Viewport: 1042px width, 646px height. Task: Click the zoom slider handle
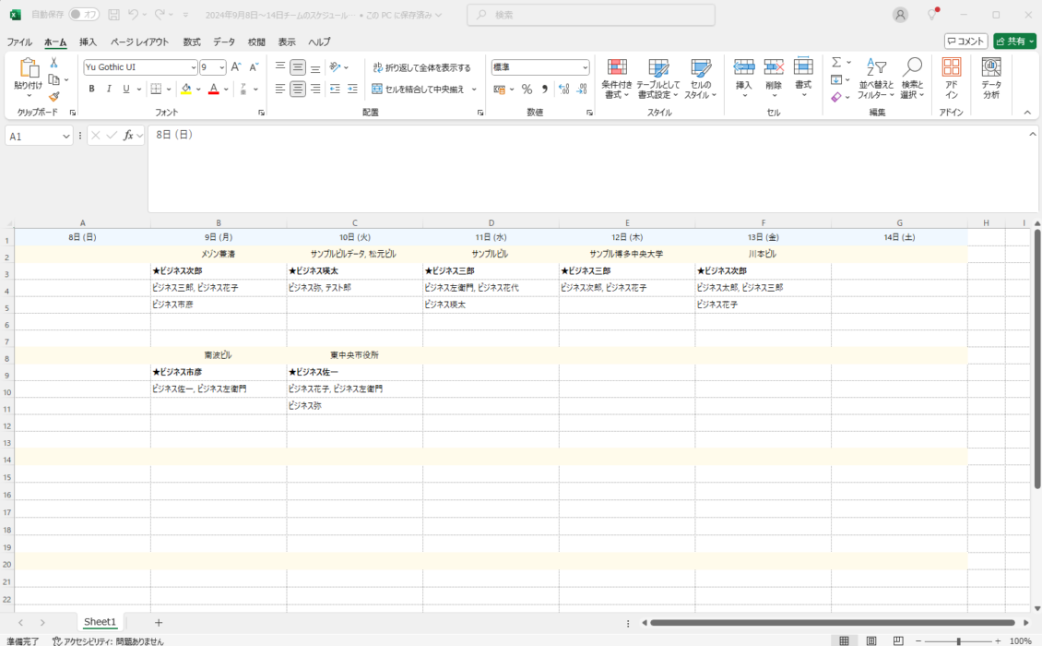(958, 641)
